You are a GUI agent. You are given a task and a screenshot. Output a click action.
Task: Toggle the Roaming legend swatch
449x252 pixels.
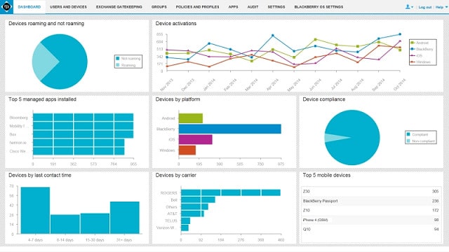117,65
